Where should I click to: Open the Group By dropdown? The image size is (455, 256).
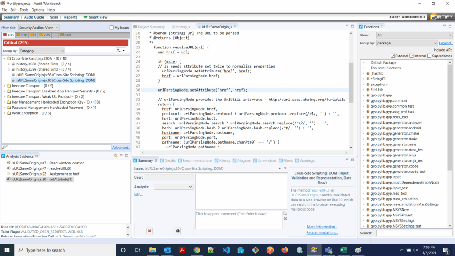pos(42,50)
